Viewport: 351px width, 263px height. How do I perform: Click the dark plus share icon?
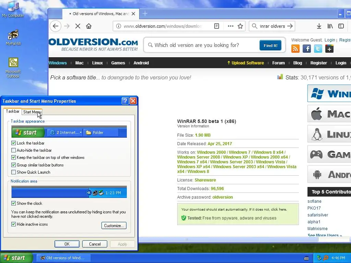pos(329,49)
